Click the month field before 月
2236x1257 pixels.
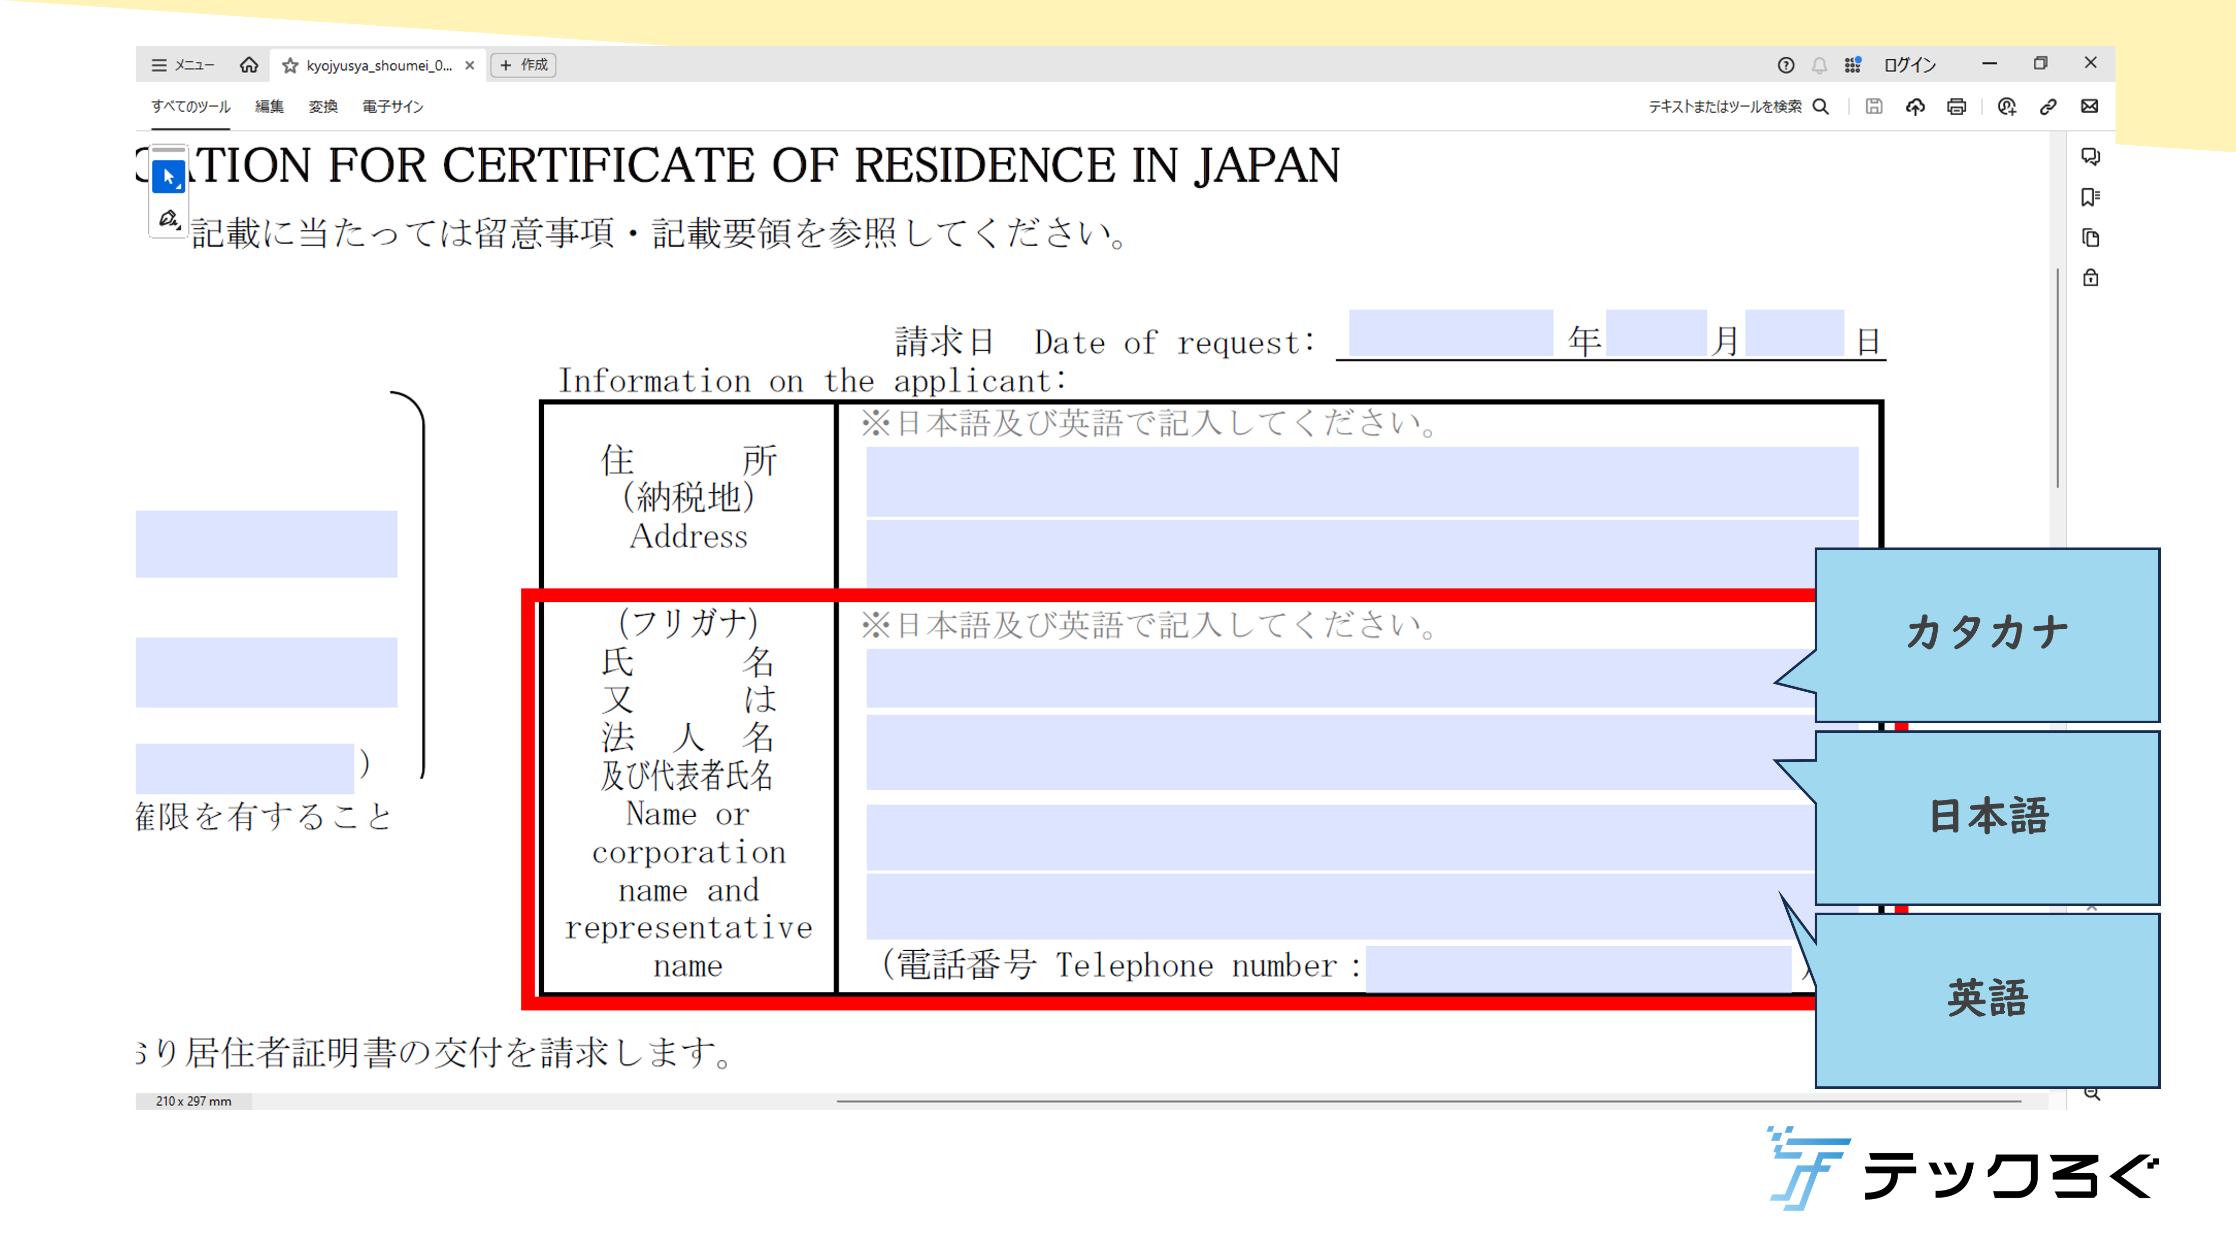[1656, 333]
